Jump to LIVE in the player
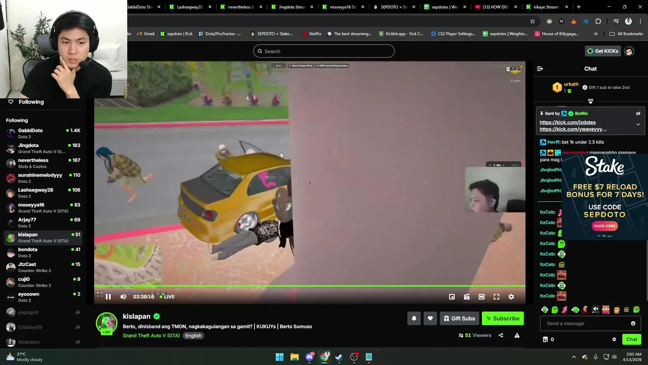 [168, 297]
